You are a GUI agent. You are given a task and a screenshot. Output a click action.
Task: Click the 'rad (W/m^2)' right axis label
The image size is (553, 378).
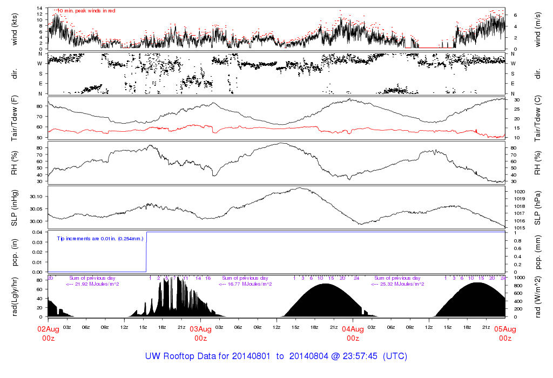pos(538,296)
